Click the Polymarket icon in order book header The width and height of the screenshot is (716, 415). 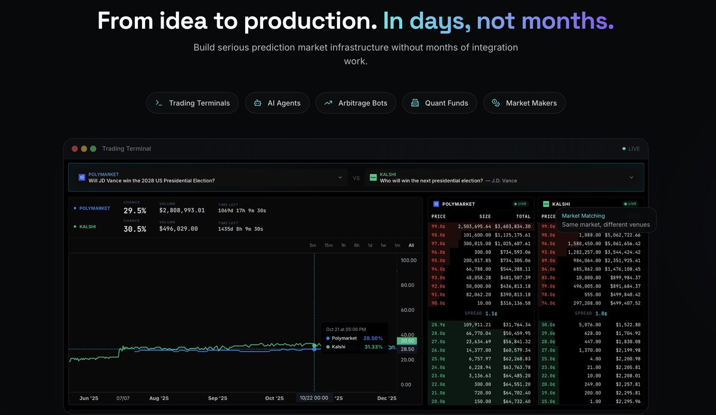tap(436, 204)
